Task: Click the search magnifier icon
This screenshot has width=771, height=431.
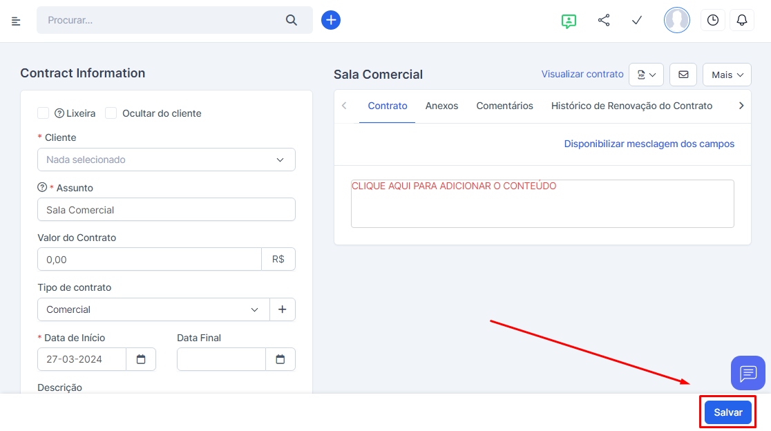Action: coord(292,20)
